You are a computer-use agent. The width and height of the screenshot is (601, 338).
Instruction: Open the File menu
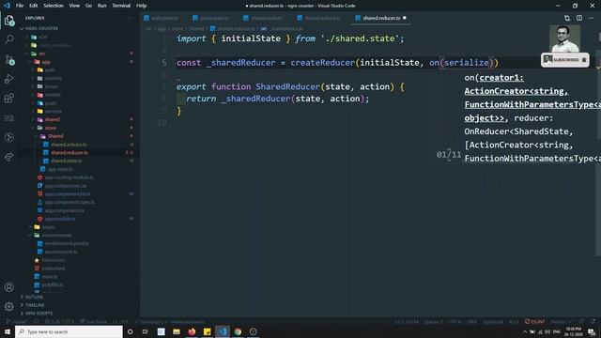[20, 6]
